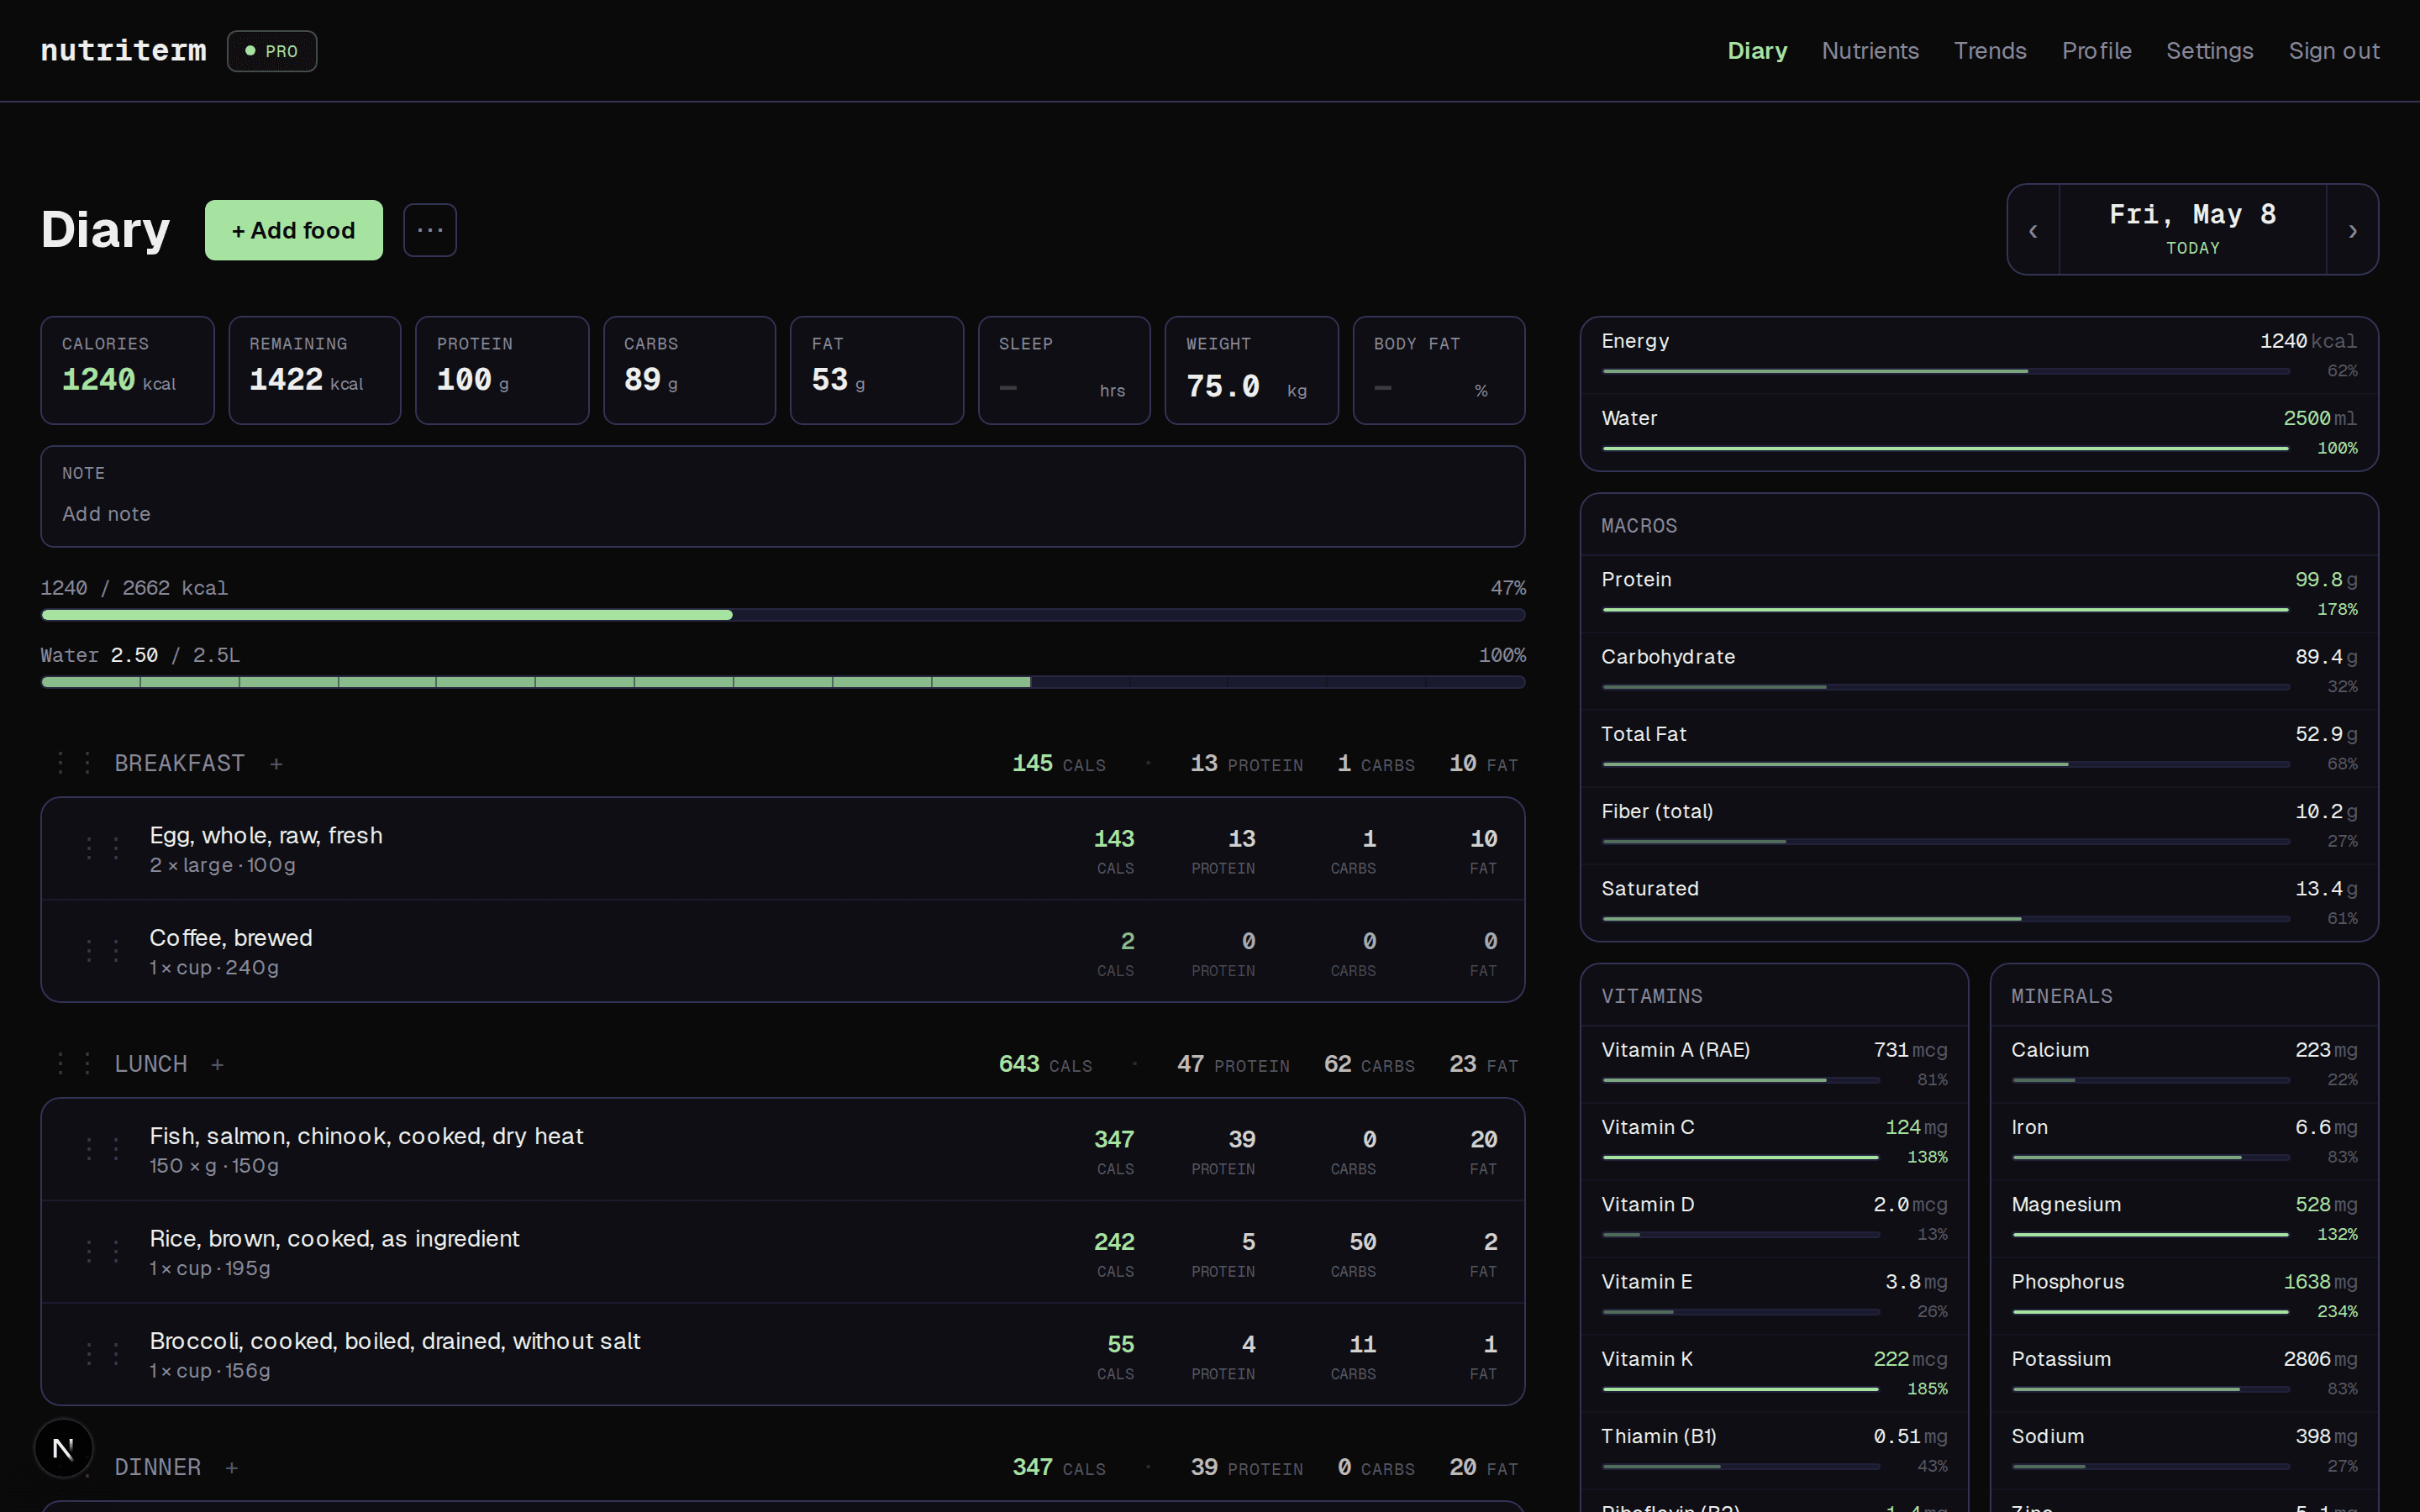The image size is (2420, 1512).
Task: Click the Carbs 89 g stat card
Action: point(689,371)
